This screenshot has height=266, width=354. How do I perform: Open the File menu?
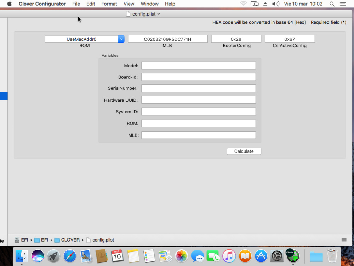point(76,4)
